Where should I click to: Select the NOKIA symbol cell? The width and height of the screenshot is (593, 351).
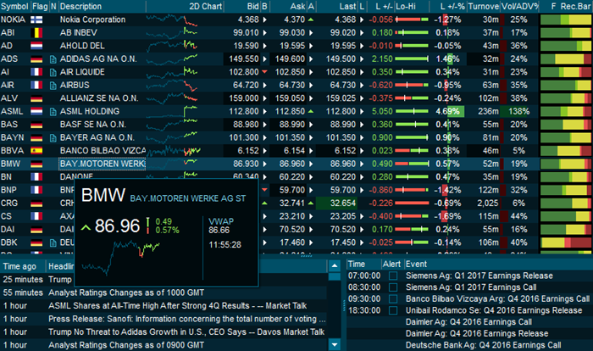pyautogui.click(x=13, y=19)
